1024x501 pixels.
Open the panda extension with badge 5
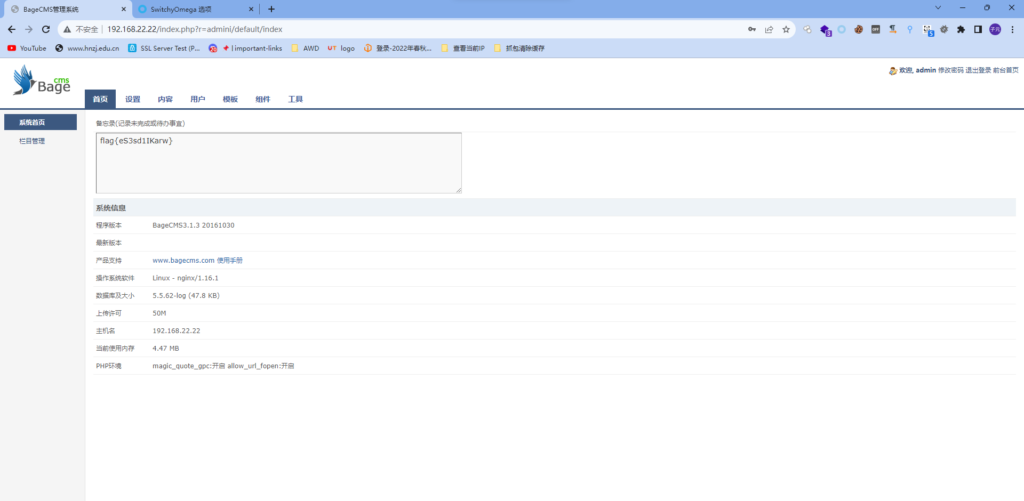[928, 30]
